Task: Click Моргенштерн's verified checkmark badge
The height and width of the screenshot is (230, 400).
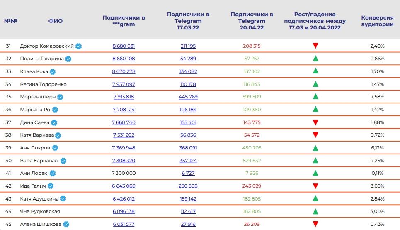Action: [60, 97]
